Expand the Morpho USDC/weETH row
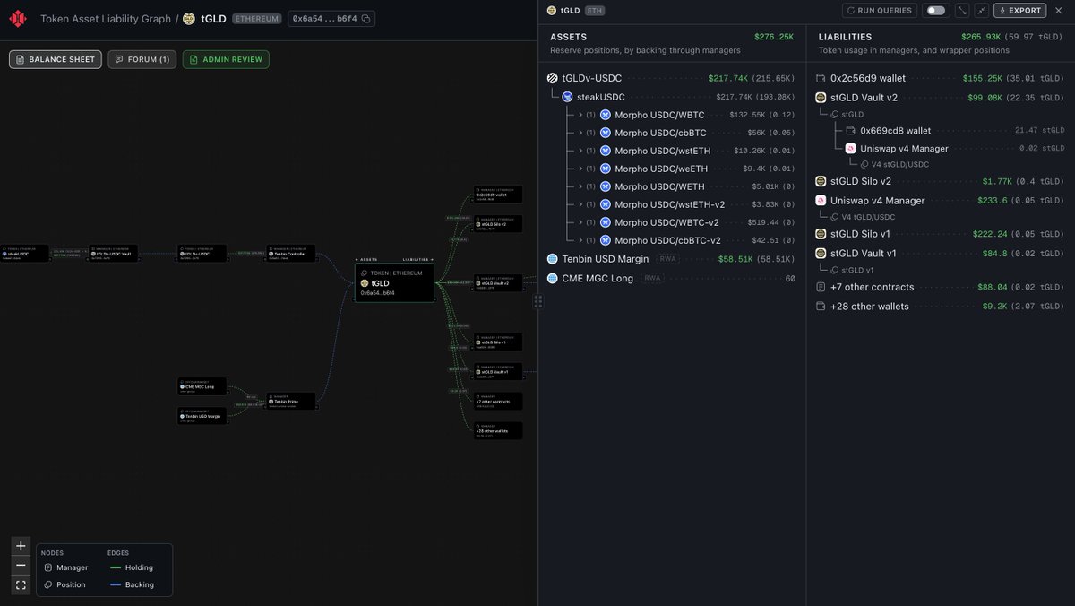 (580, 169)
